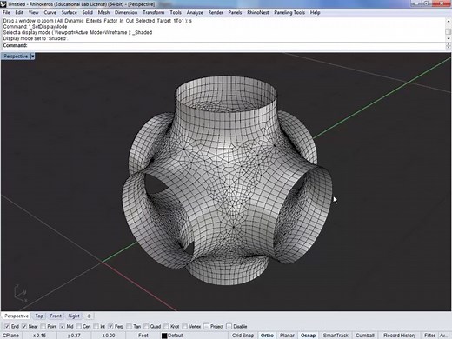This screenshot has height=339, width=452.
Task: Enable the Quad osnap checkbox
Action: 146,327
